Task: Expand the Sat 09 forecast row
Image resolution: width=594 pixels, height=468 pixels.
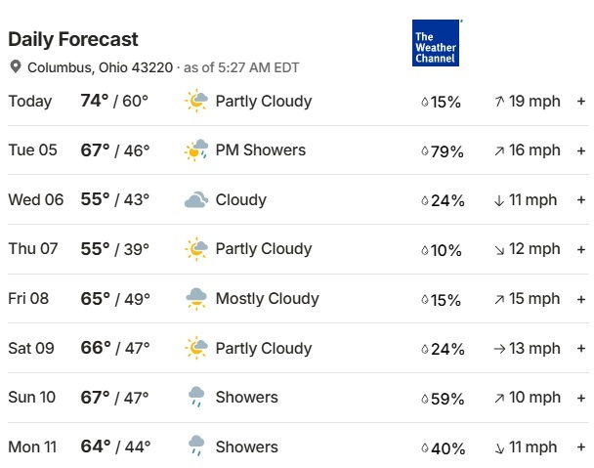Action: tap(581, 348)
